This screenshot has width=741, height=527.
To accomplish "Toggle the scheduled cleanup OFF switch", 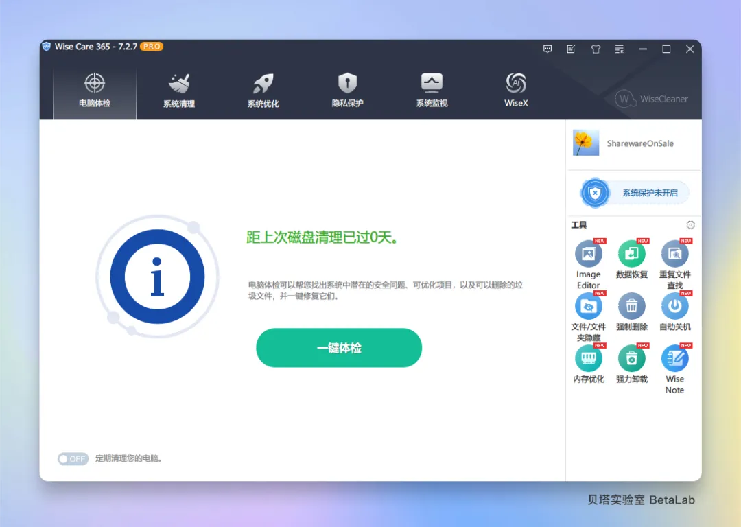I will click(73, 458).
